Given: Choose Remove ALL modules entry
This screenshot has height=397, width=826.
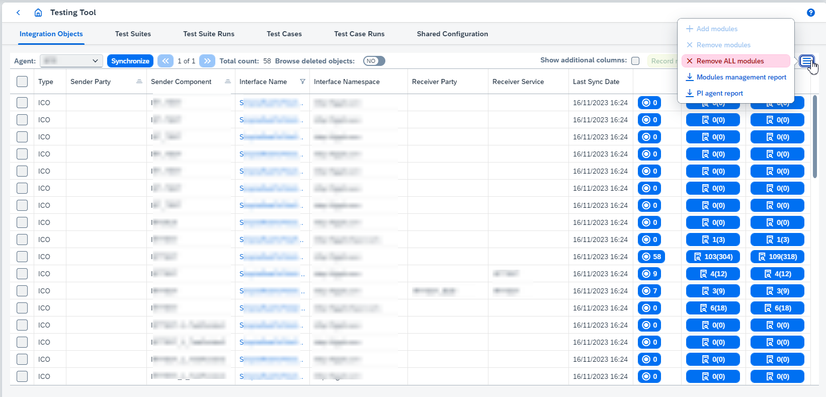Looking at the screenshot, I should 736,61.
